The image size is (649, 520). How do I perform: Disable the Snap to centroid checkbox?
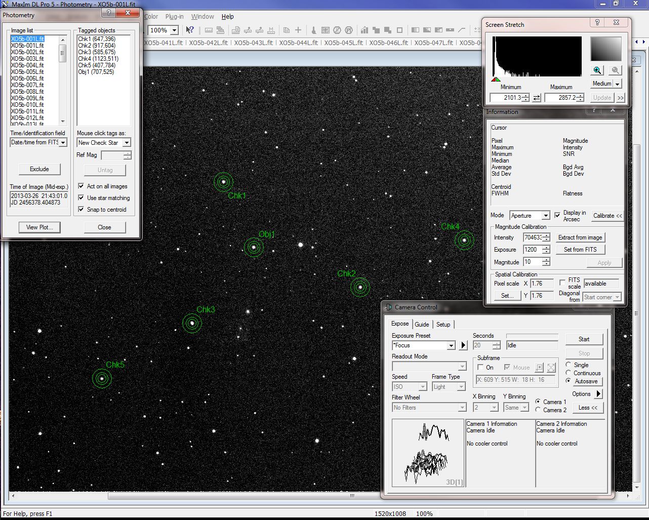[x=81, y=210]
